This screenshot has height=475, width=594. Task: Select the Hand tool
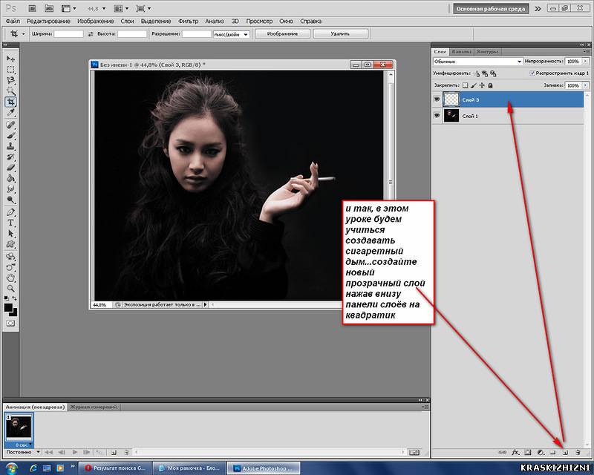[10, 278]
